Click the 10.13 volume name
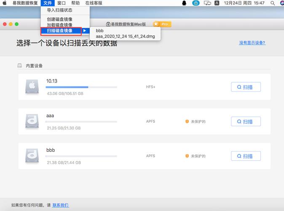The image size is (284, 211). 52,81
